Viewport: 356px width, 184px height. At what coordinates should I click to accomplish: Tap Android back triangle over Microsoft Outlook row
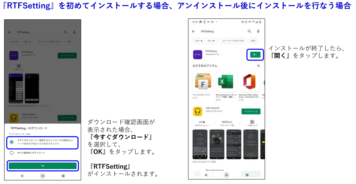click(x=205, y=175)
